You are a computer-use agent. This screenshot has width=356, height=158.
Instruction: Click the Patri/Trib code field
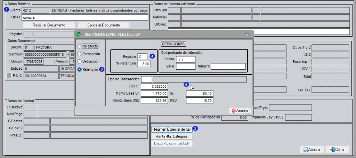click(x=174, y=10)
